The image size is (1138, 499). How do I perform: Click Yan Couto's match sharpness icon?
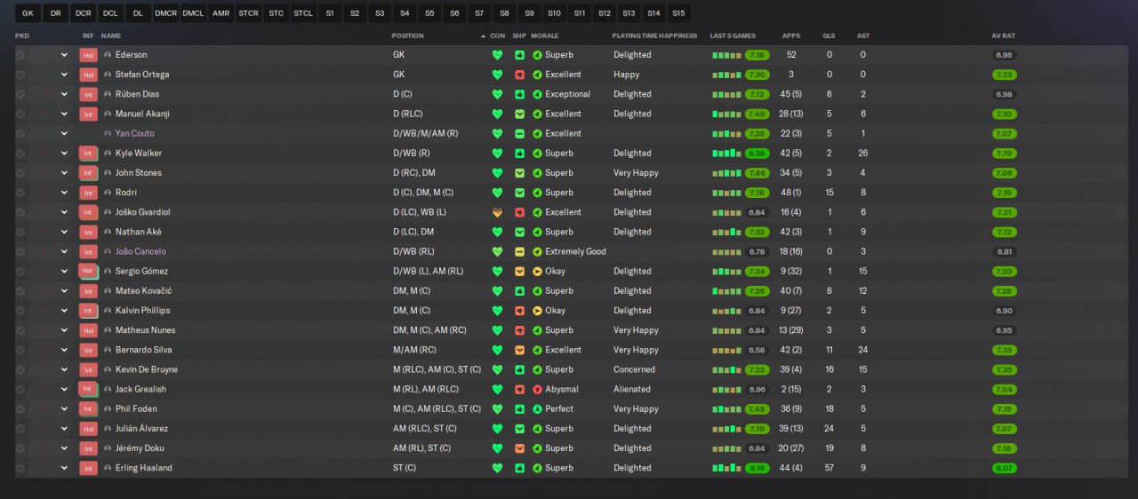click(519, 133)
